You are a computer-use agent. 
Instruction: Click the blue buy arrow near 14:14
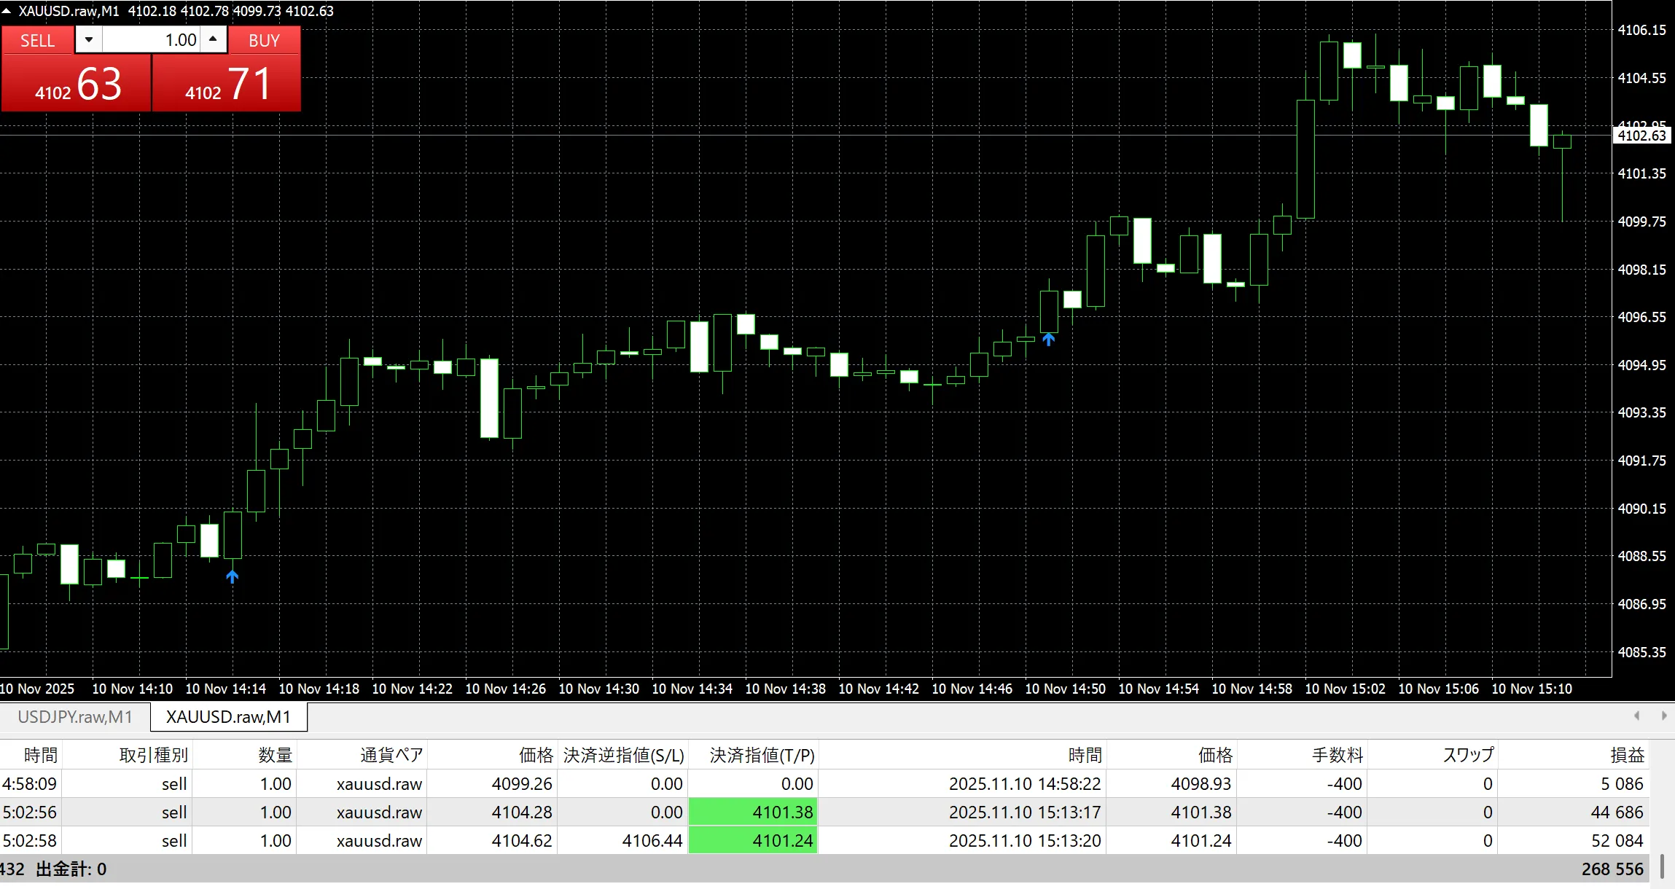click(x=233, y=577)
